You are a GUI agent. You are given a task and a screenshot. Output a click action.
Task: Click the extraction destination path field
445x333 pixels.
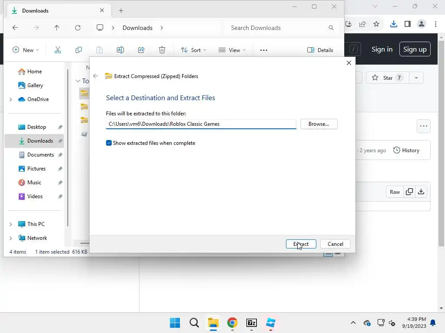pos(201,124)
